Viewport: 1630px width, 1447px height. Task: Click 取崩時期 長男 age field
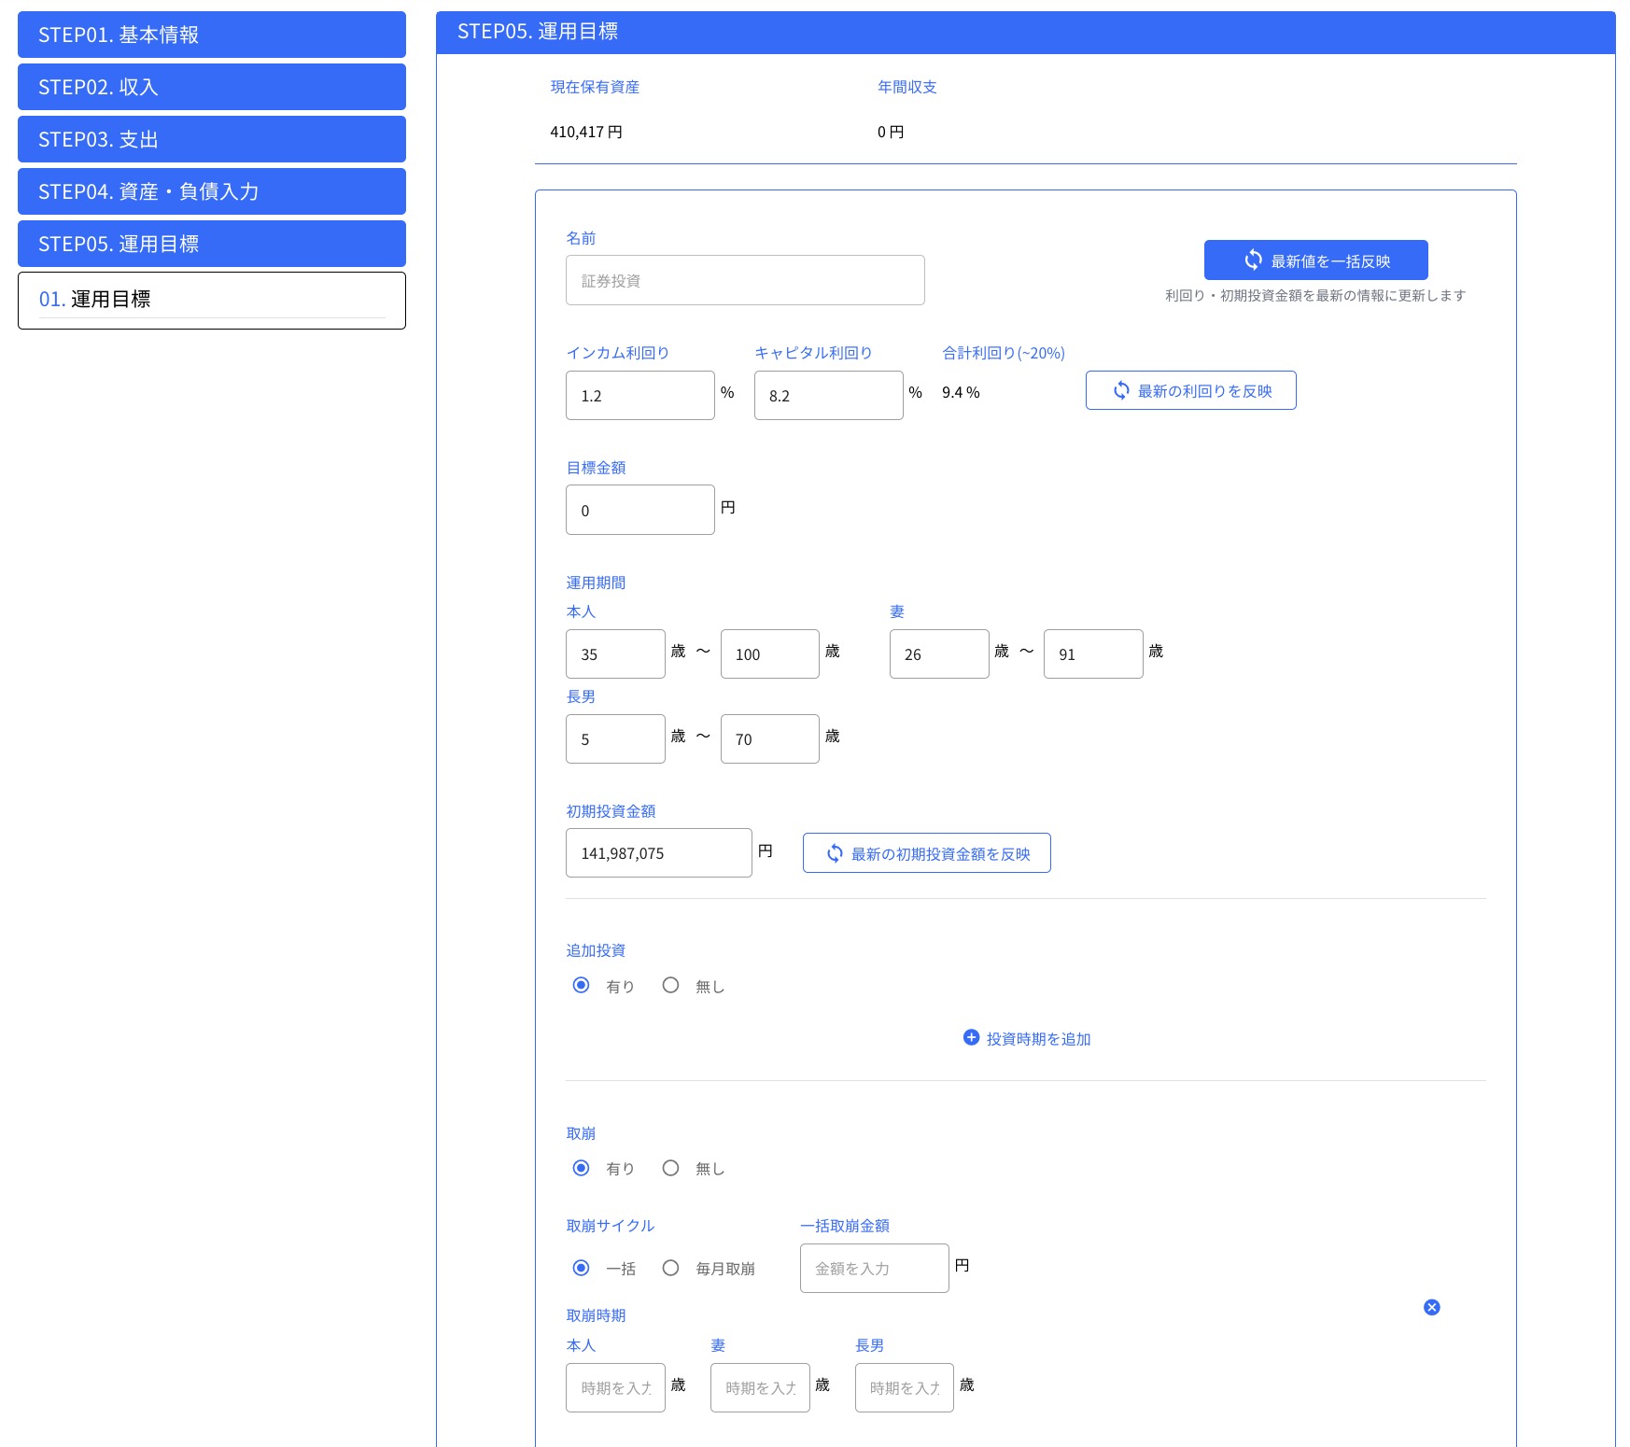click(x=905, y=1387)
